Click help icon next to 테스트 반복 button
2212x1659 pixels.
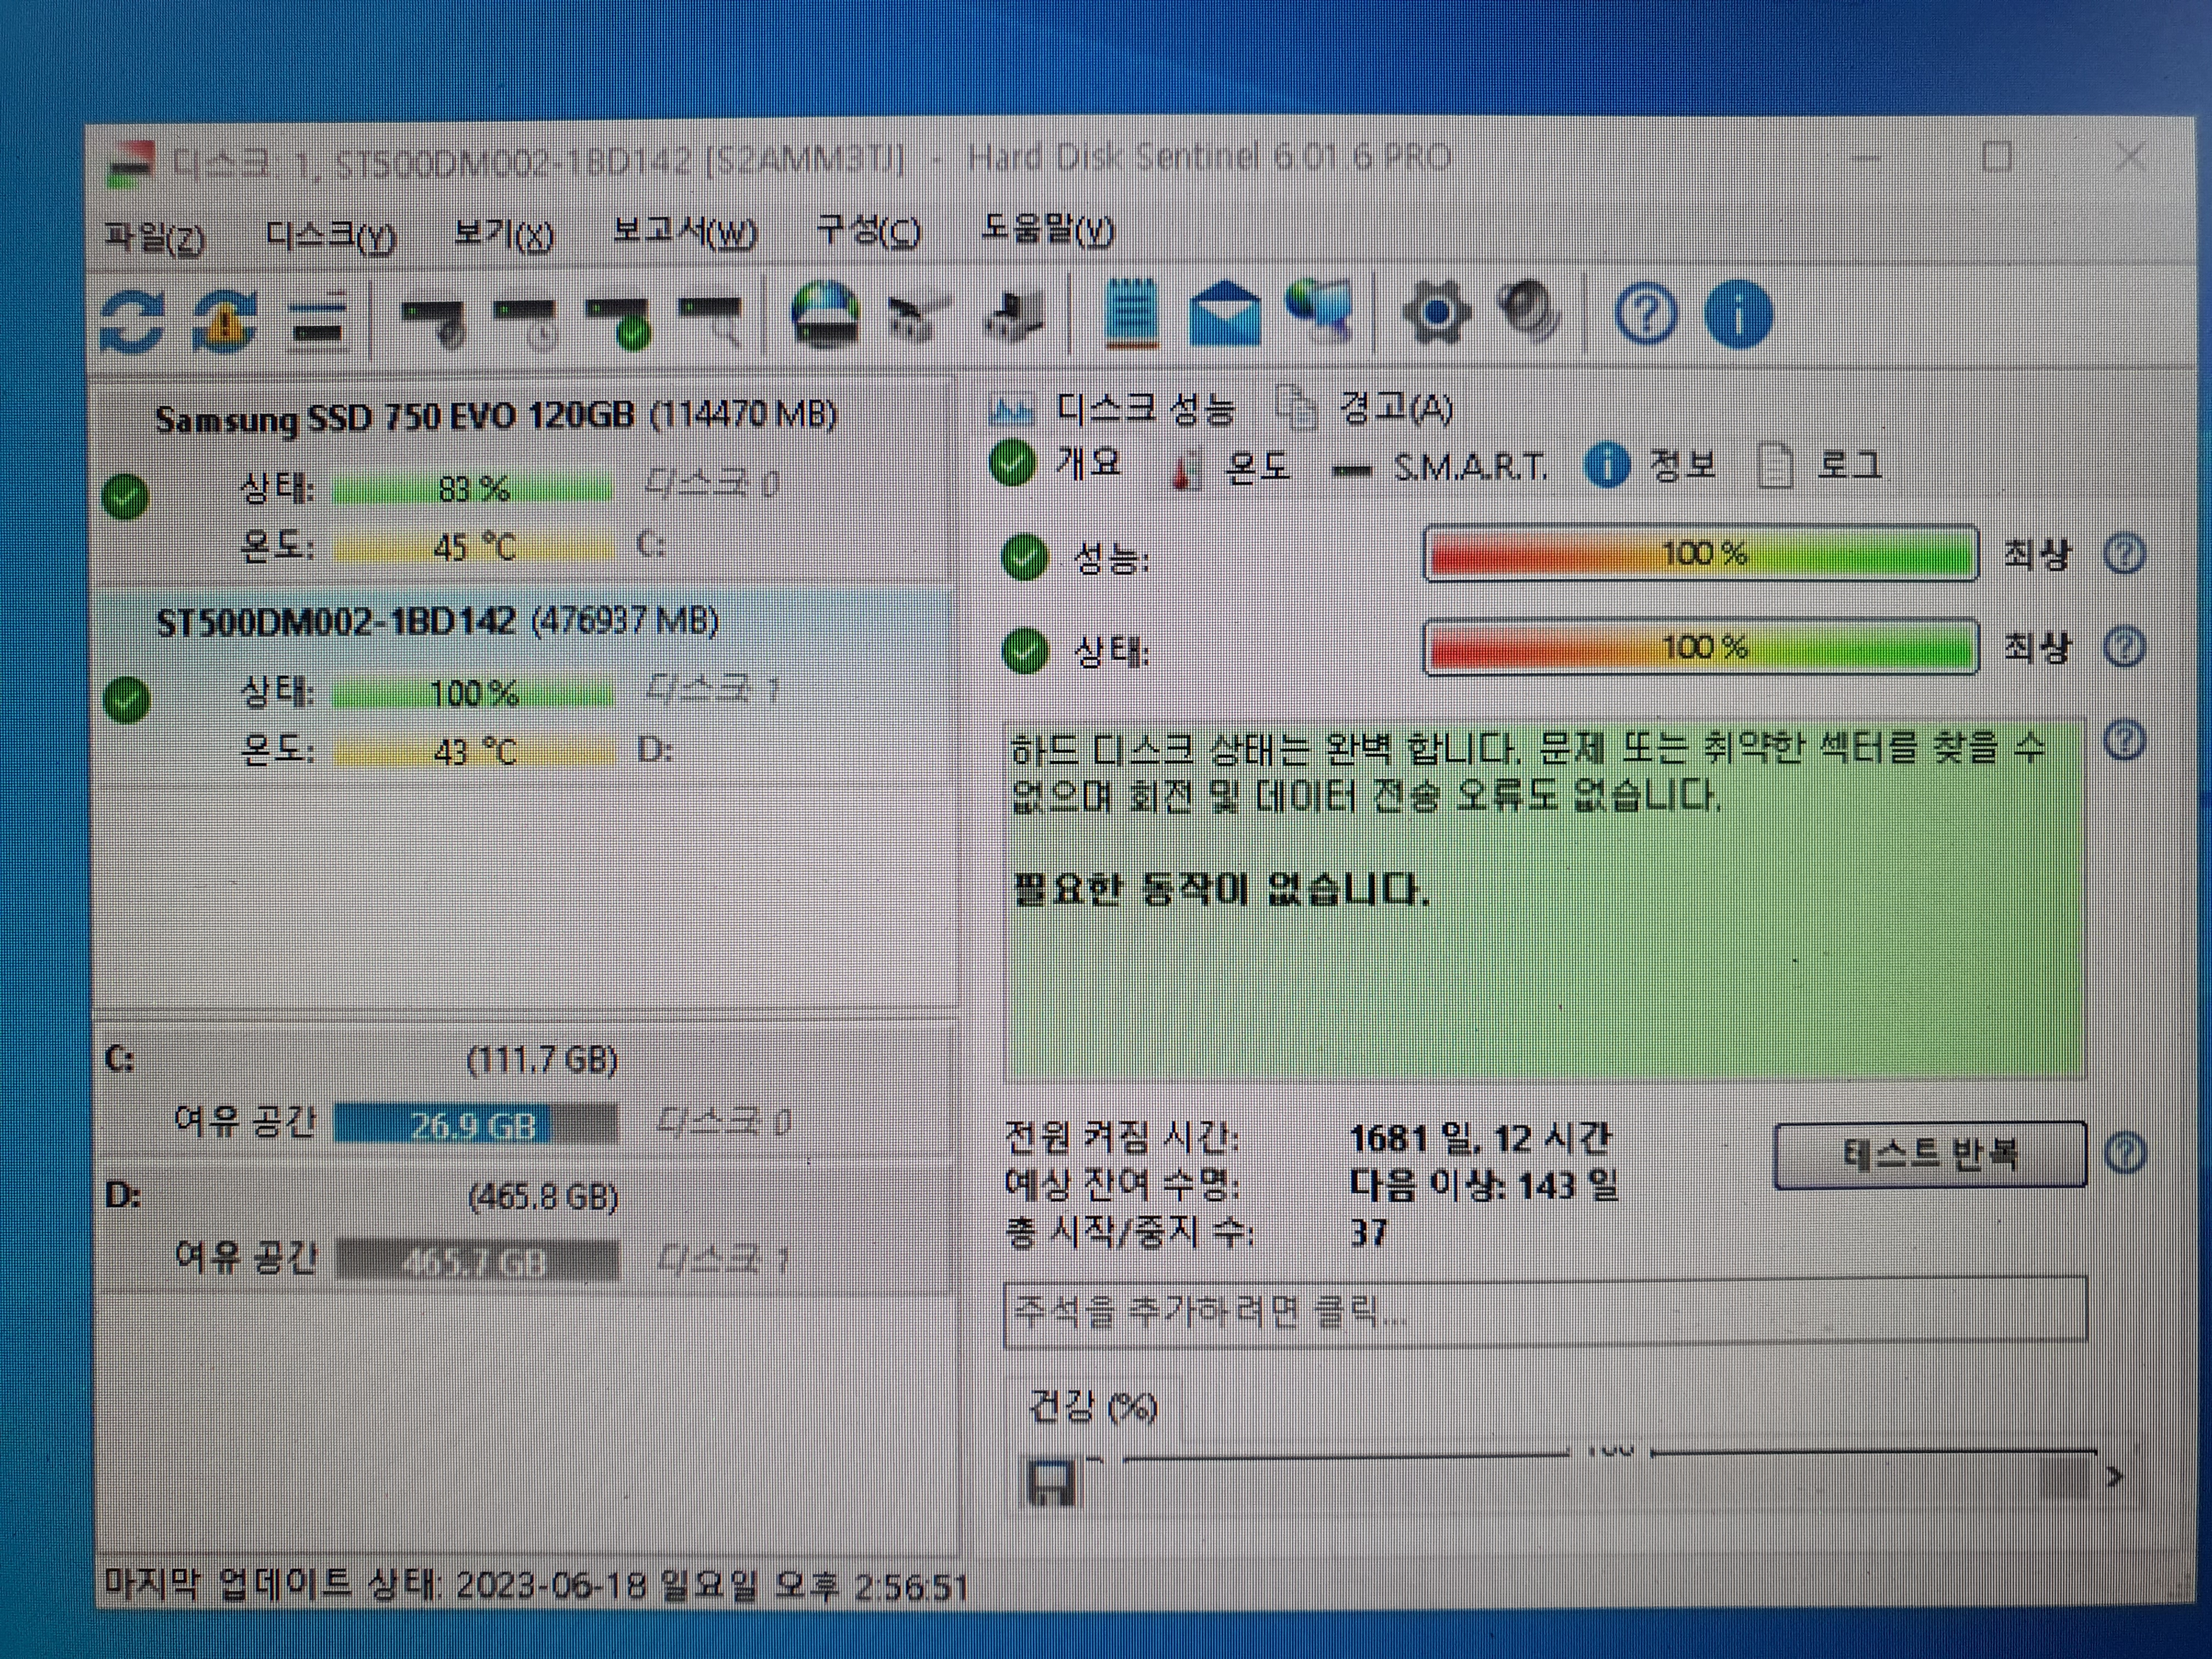point(2126,1153)
